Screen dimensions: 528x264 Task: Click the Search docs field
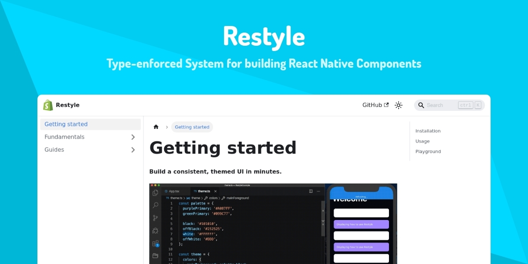point(449,105)
